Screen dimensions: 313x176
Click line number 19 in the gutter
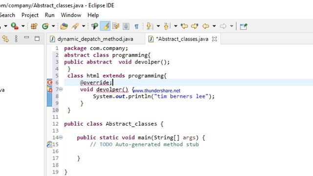(x=55, y=172)
